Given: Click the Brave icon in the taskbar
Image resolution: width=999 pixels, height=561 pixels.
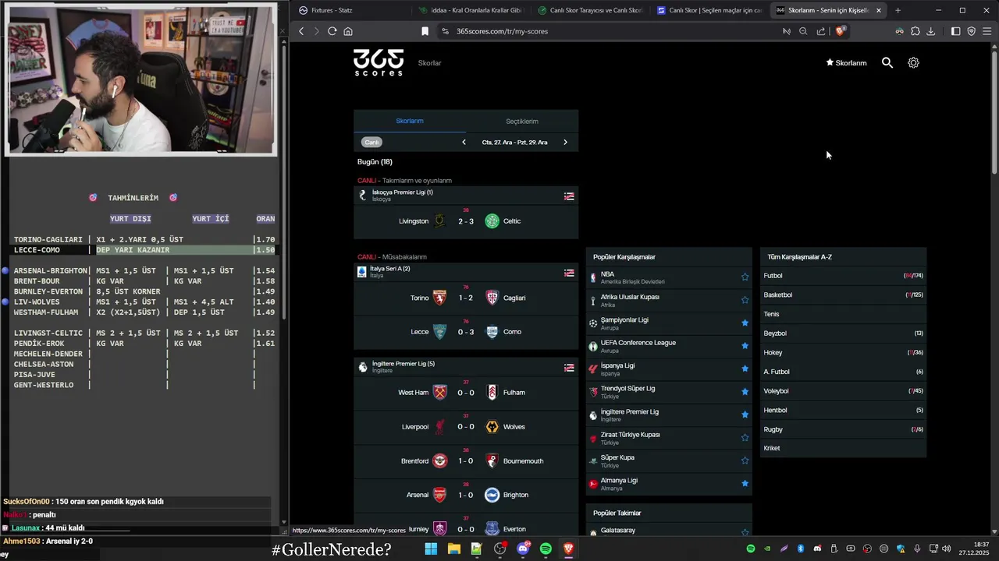Looking at the screenshot, I should click(x=568, y=549).
